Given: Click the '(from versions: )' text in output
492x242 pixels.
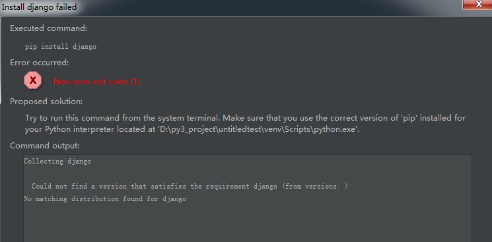Looking at the screenshot, I should 315,187.
